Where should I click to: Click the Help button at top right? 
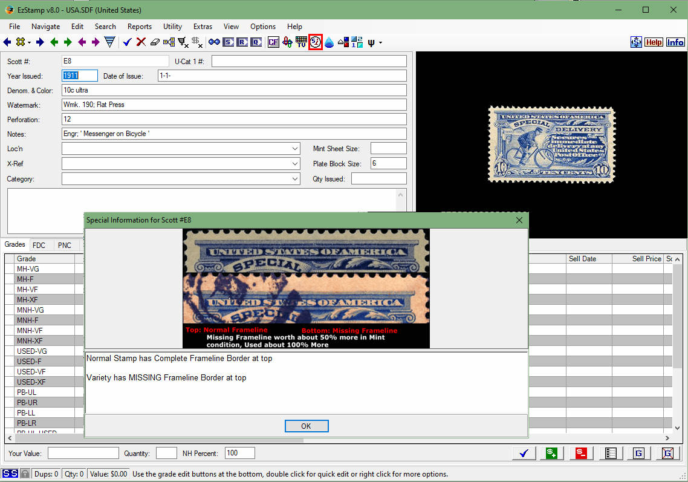pyautogui.click(x=654, y=42)
